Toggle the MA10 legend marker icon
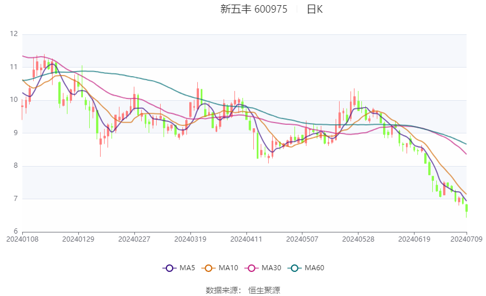Viewport: 486px width, 296px height. [x=209, y=268]
